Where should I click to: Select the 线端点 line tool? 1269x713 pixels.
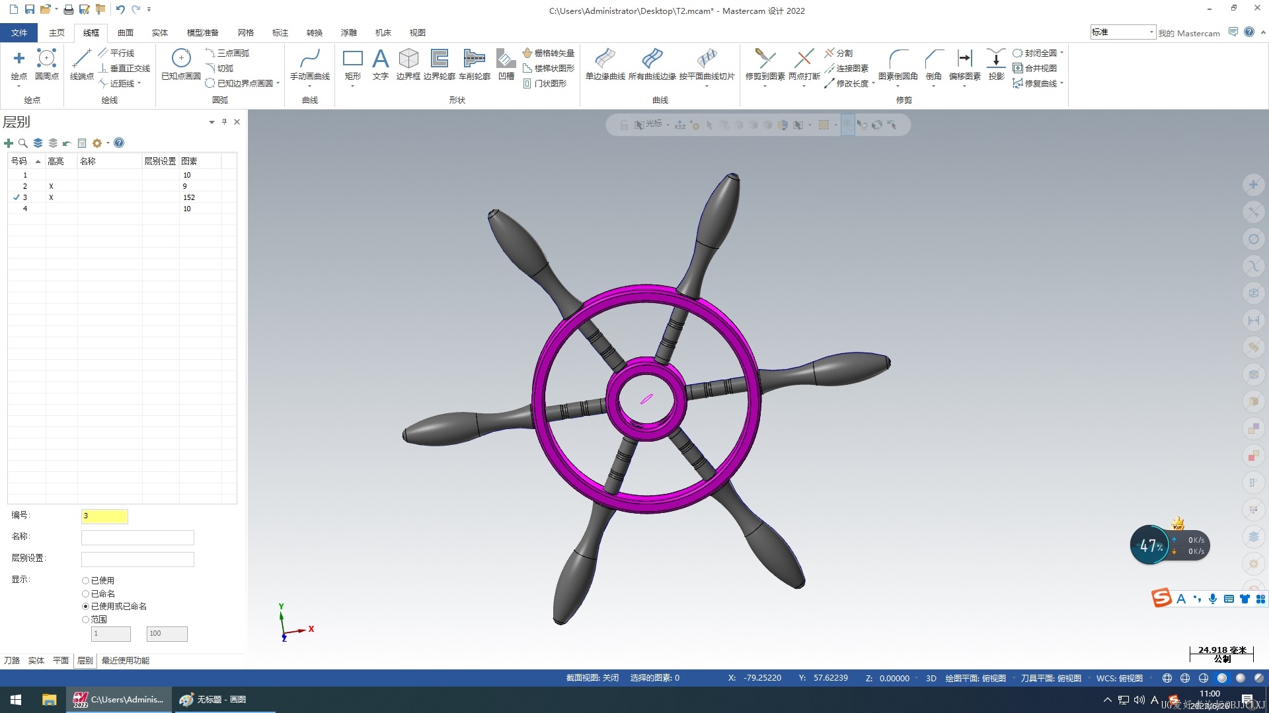pyautogui.click(x=82, y=64)
